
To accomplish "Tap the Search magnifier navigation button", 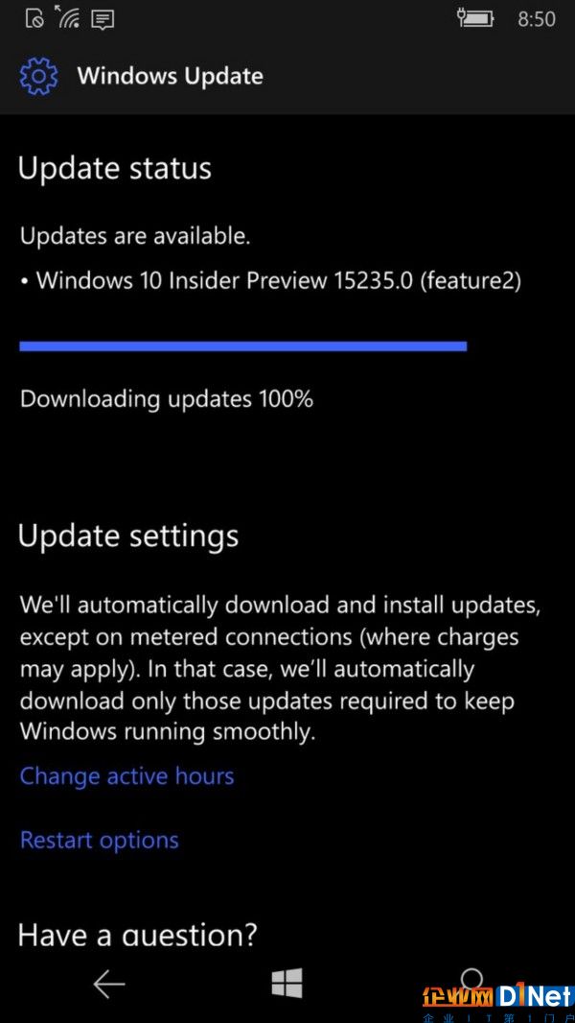I will click(471, 981).
